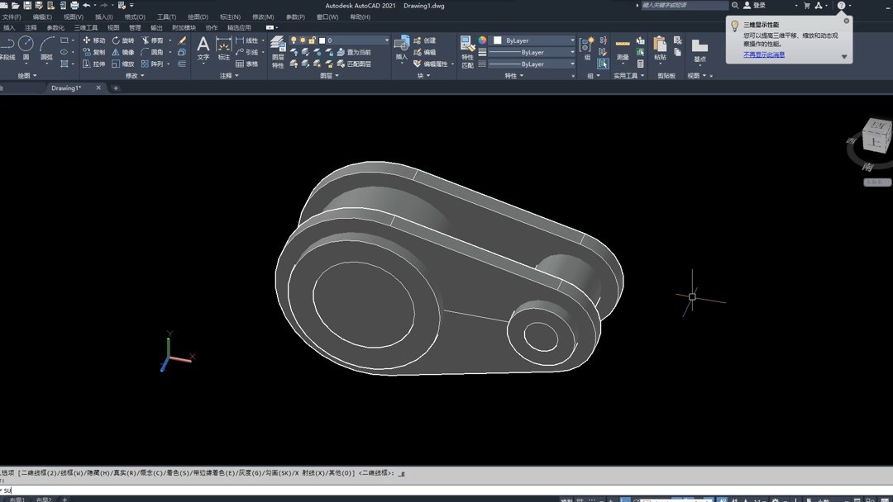Open the layer name dropdown list
Screen dimensions: 893x502
(x=385, y=40)
